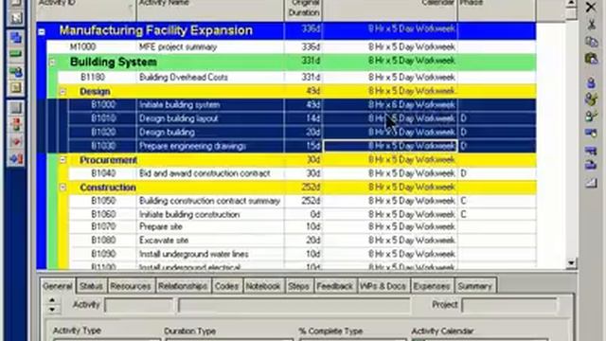Click the Assign Roles icon
The width and height of the screenshot is (606, 341).
point(591,116)
